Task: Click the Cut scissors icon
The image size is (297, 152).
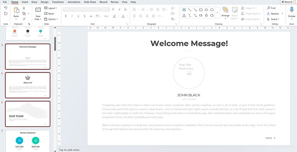Action: point(24,8)
